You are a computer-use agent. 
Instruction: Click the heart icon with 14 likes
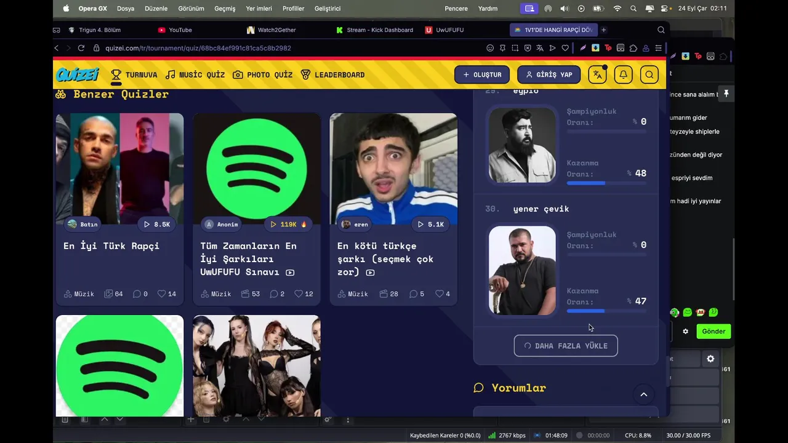point(162,294)
